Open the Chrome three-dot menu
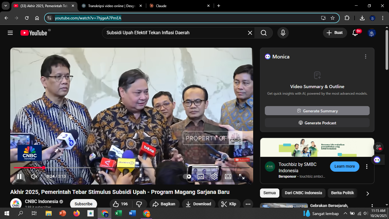Image resolution: width=389 pixels, height=219 pixels. coord(382,18)
